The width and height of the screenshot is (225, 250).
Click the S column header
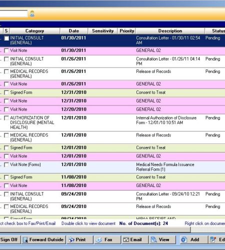[6, 31]
